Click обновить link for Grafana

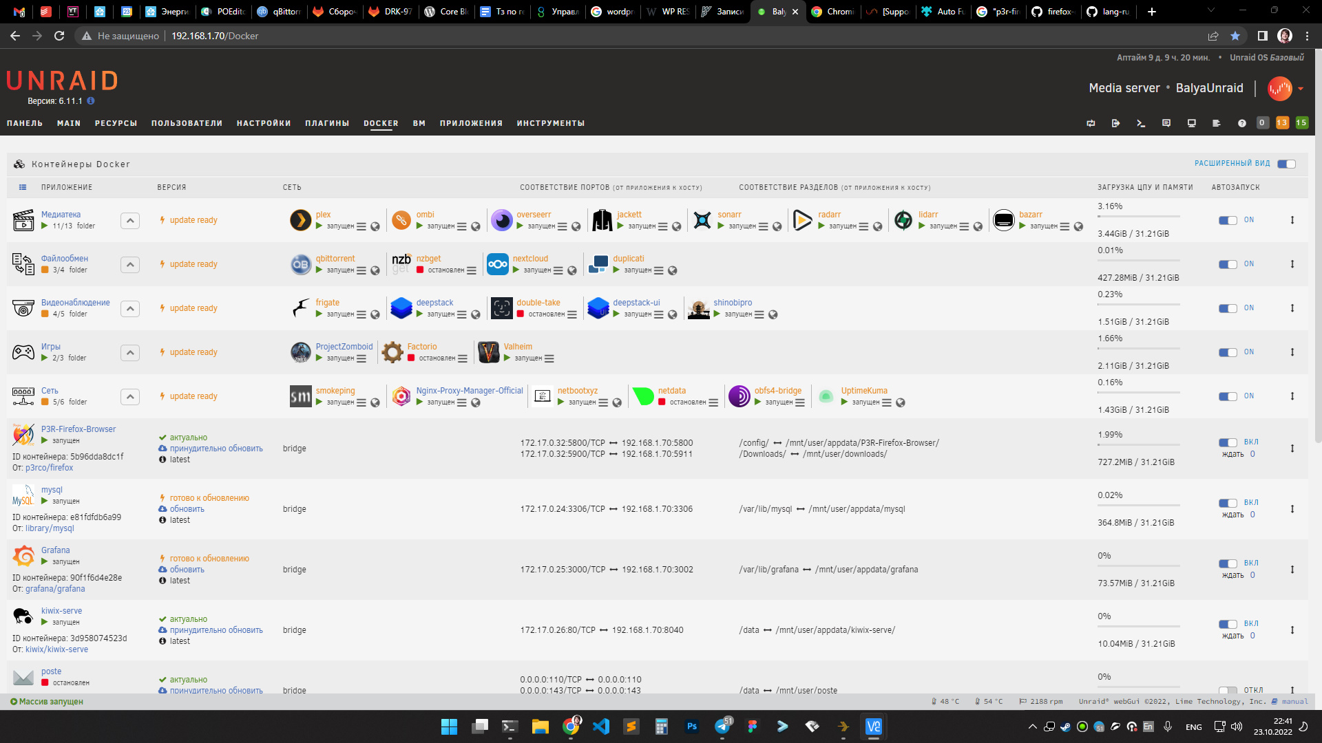187,570
